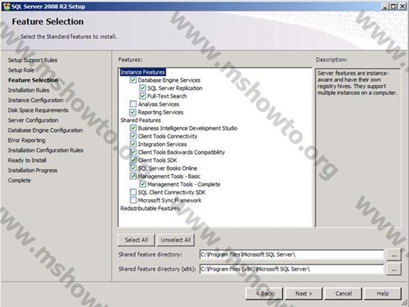Click the Unselect All button

coord(176,240)
